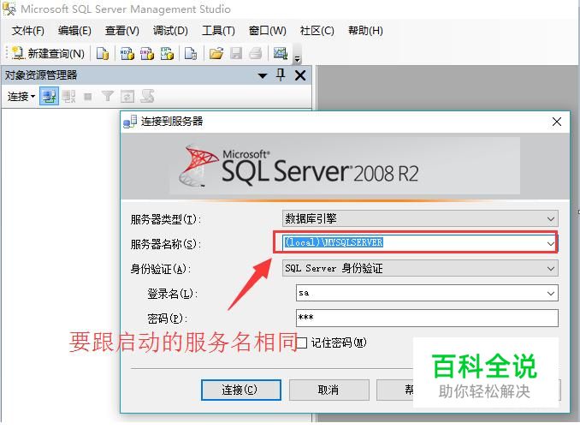Click the Stop icon in Object Explorer

point(88,97)
